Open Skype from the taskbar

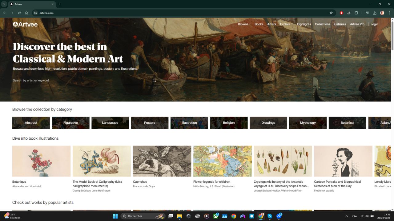click(270, 216)
